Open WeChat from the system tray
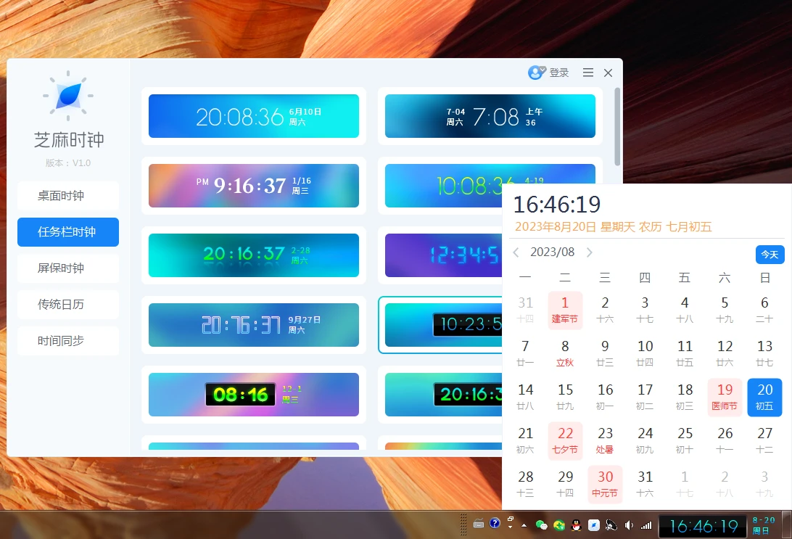Screen dimensions: 792x539 (541, 524)
